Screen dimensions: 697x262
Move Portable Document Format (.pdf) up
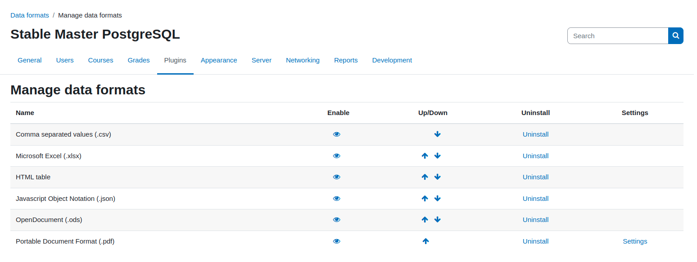(426, 241)
